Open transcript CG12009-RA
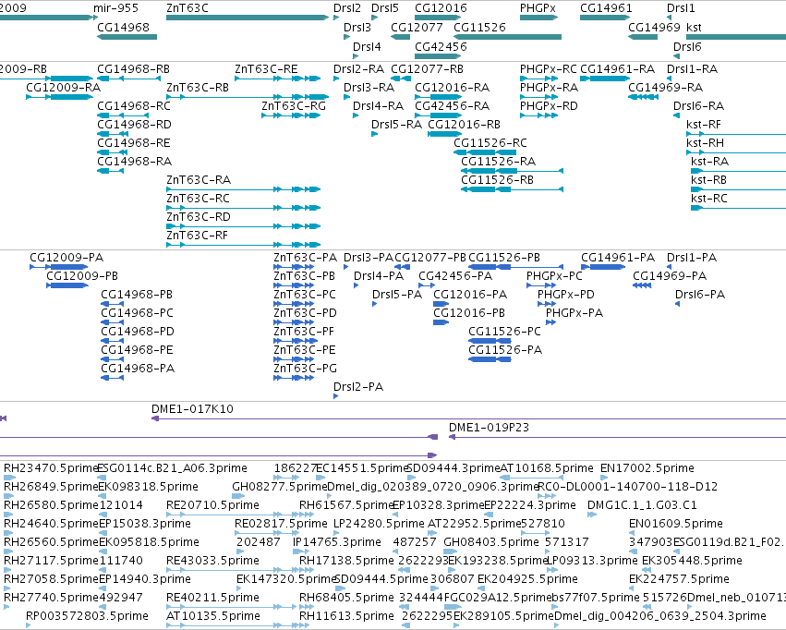The height and width of the screenshot is (630, 786). [60, 97]
